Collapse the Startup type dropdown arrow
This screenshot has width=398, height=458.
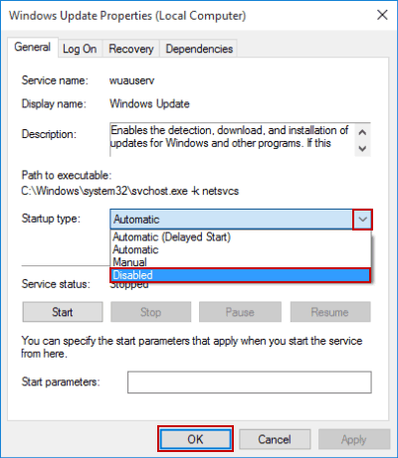tap(362, 220)
